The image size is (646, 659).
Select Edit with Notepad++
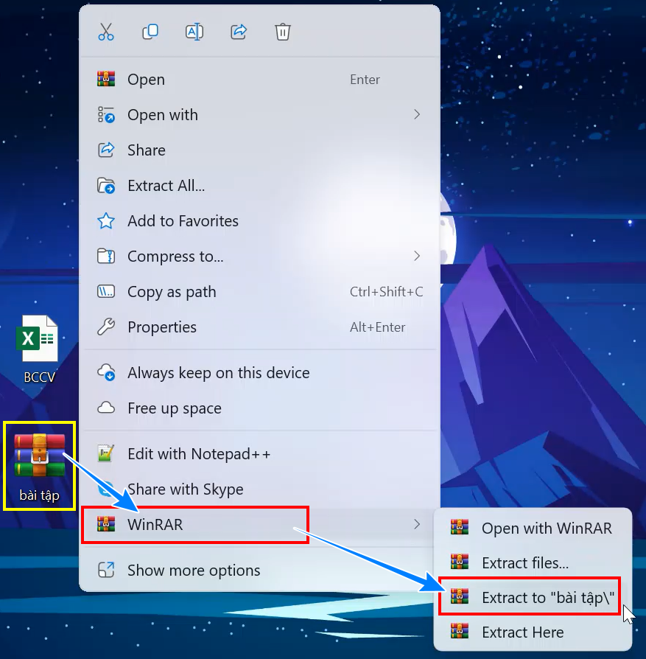point(259,454)
